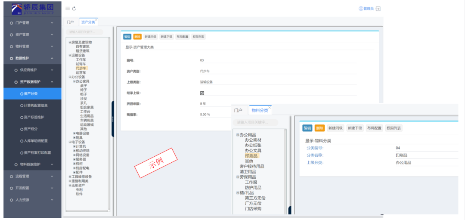
Task: Click the panel splitter handle with dots
Action: pyautogui.click(x=113, y=119)
